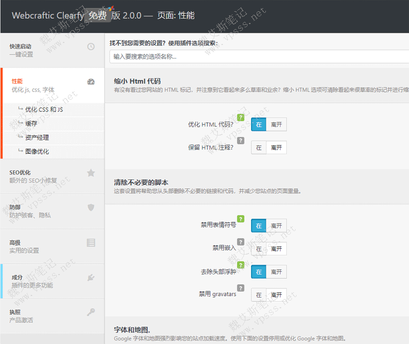
Task: Click the shield icon next to 防御
Action: pos(91,208)
